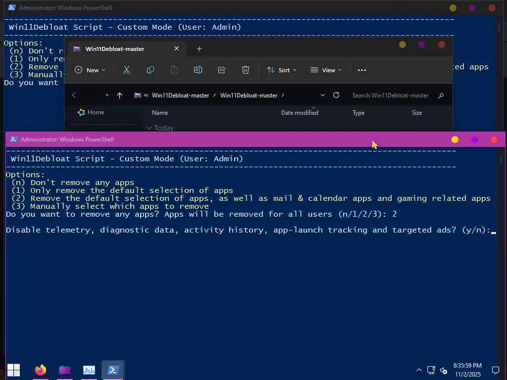Open Home in File Explorer navigation pane
Screen dimensions: 507x380
(x=91, y=112)
